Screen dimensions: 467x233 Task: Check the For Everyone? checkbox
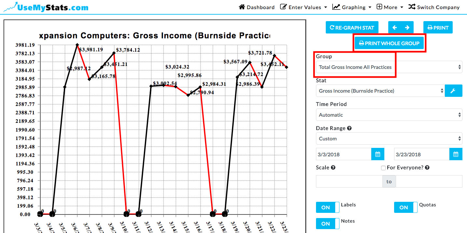383,168
